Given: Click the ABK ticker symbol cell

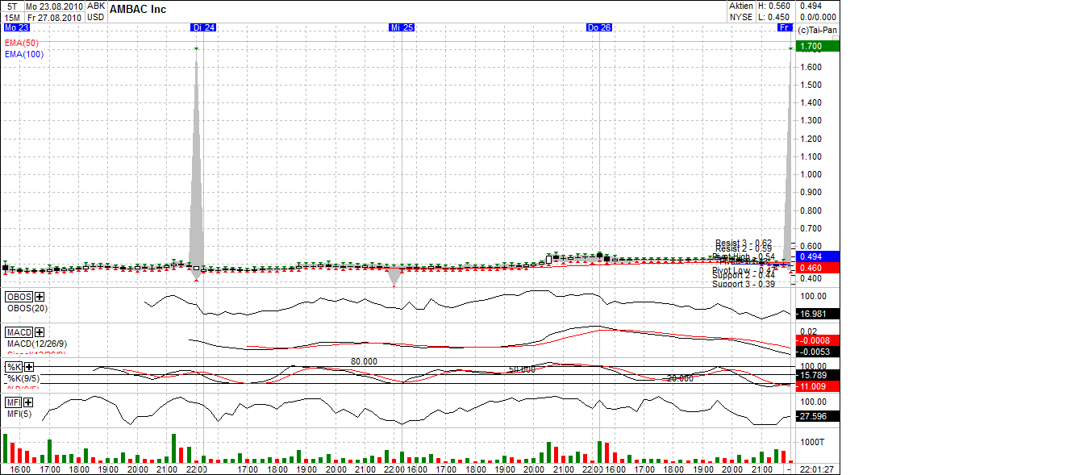Looking at the screenshot, I should (x=96, y=6).
